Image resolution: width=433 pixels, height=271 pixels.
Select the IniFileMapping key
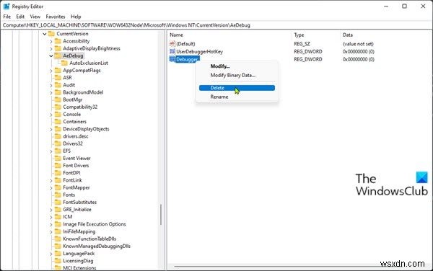79,231
